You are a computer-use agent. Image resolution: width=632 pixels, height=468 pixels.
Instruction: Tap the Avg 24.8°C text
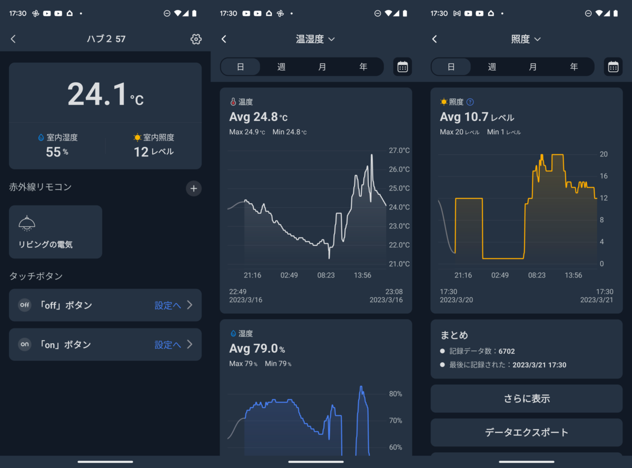point(259,117)
